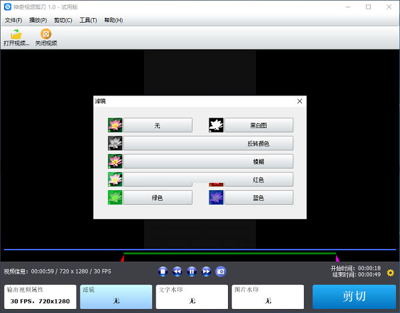The width and height of the screenshot is (400, 313).
Task: Choose the 无 (none) filter button
Action: (x=157, y=125)
